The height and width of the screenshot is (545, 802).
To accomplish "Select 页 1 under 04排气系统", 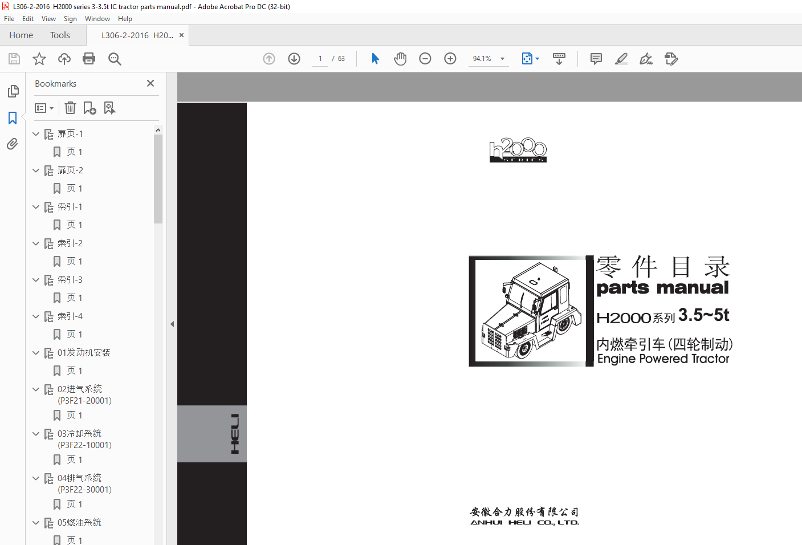I will click(x=74, y=505).
